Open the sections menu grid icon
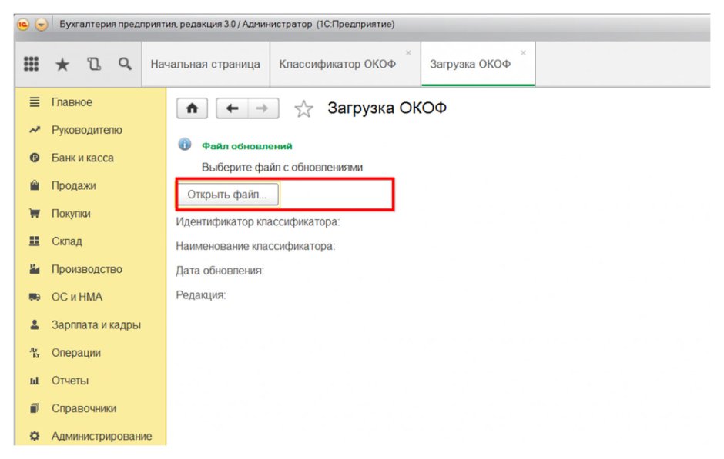This screenshot has width=724, height=459. pos(31,64)
